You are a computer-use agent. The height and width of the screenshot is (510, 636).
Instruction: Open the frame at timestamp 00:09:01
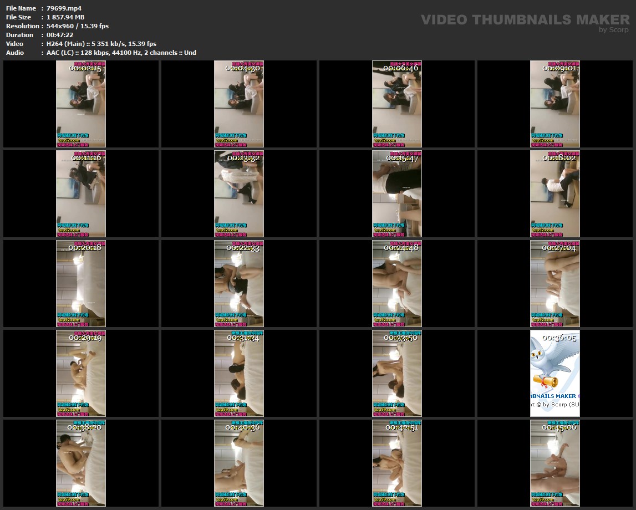pos(554,104)
